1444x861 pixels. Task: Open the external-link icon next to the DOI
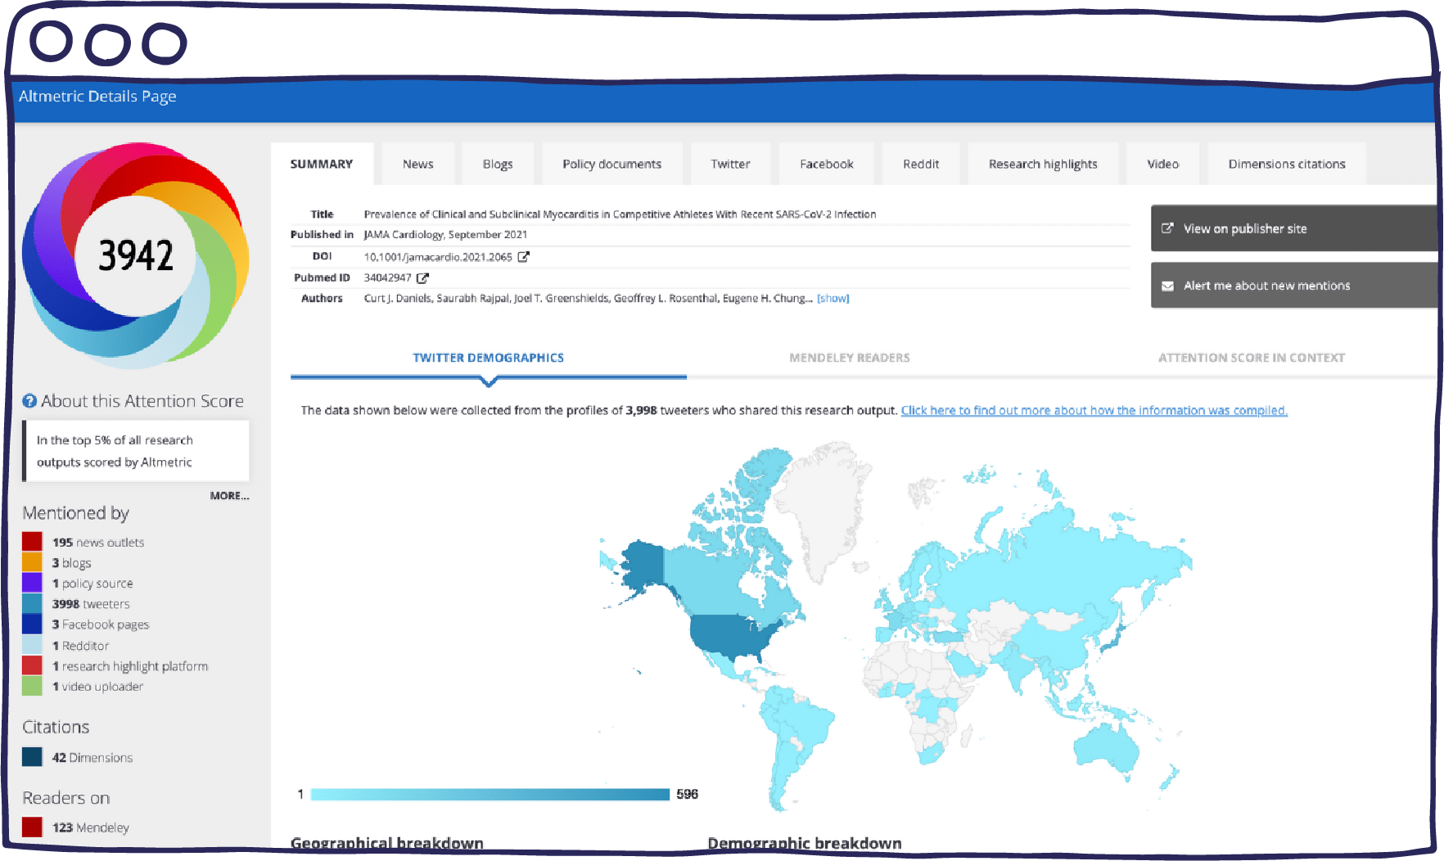523,256
